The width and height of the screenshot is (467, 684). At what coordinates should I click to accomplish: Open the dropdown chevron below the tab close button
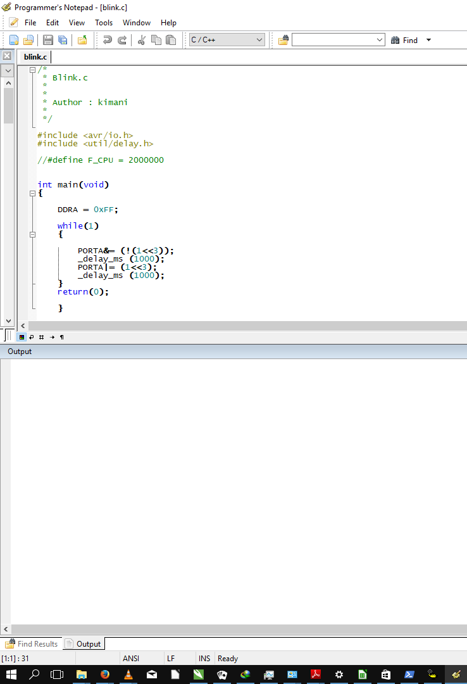tap(8, 70)
